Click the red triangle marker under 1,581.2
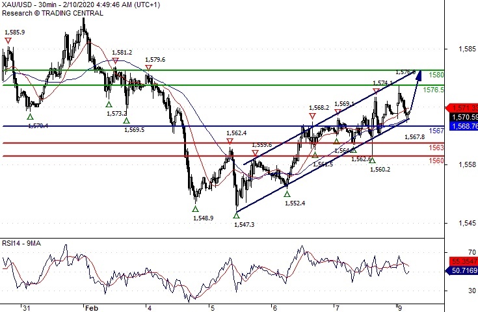478x312 pixels. 115,61
